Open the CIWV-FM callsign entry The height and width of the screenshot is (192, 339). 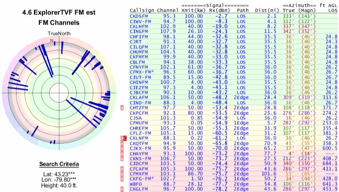click(140, 21)
